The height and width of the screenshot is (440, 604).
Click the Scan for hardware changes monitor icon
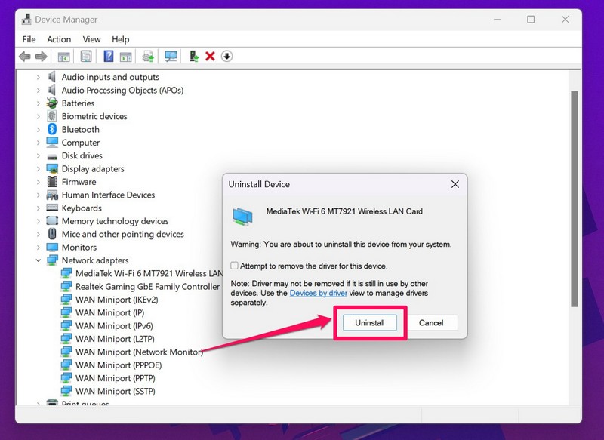coord(171,57)
